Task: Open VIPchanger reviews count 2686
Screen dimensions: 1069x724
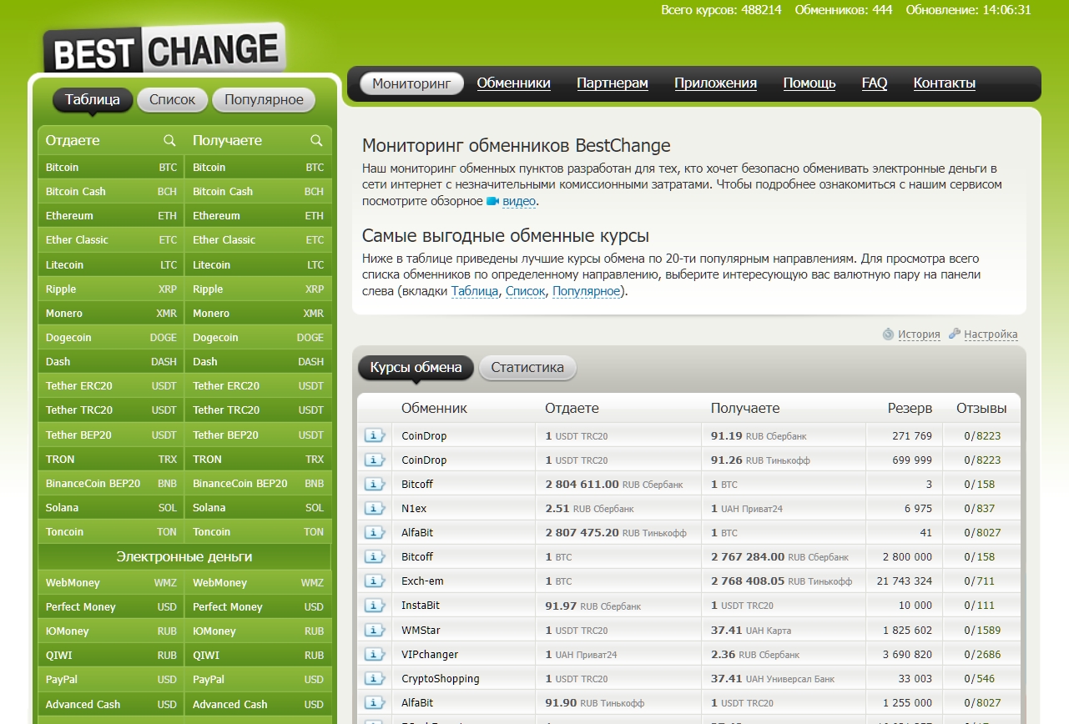Action: (988, 654)
